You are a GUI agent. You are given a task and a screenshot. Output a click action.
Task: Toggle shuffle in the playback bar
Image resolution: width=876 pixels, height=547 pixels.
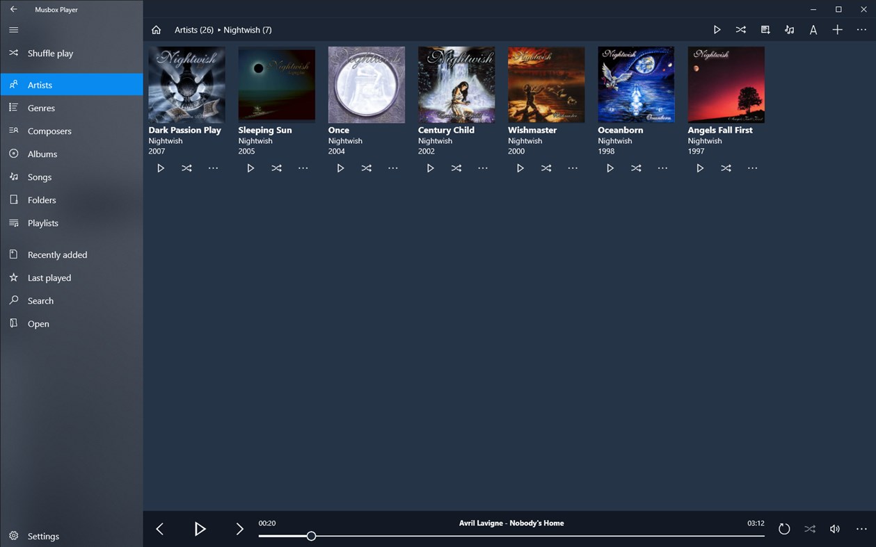pos(809,529)
